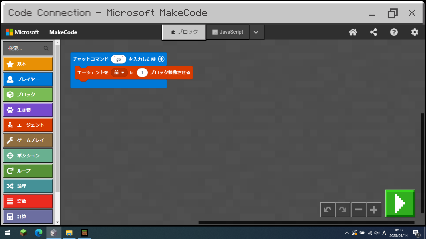This screenshot has height=239, width=426.
Task: Open the MakeCode home screen
Action: pos(353,32)
